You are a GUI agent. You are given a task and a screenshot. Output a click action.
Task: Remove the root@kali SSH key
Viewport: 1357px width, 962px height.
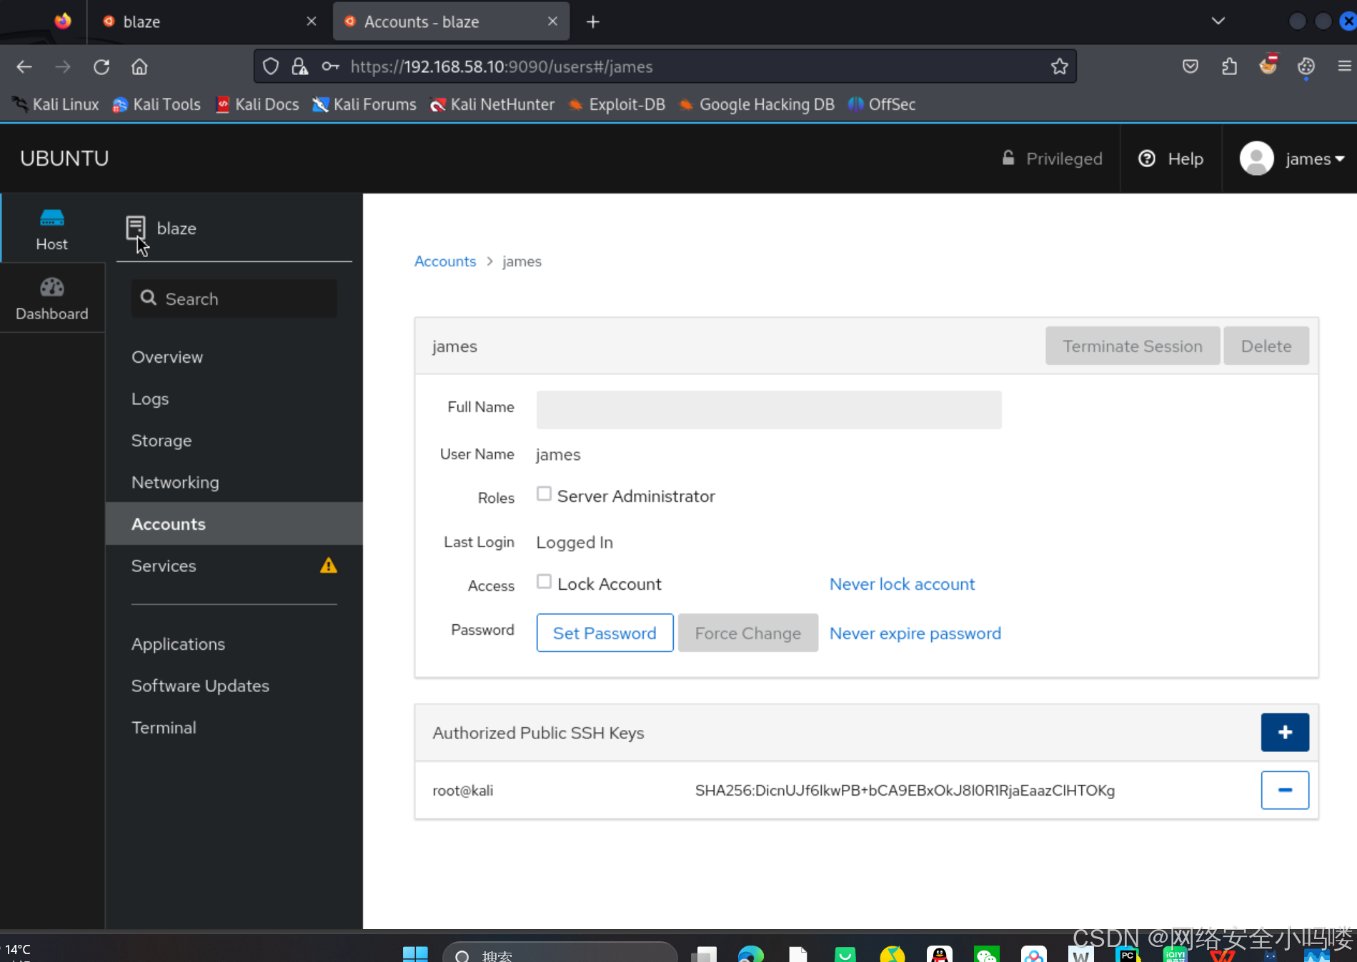click(1284, 790)
